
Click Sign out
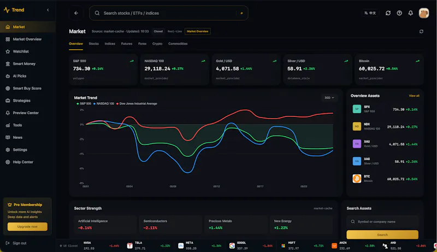pos(16,243)
